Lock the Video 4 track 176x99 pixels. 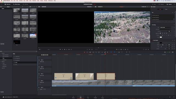39,62
